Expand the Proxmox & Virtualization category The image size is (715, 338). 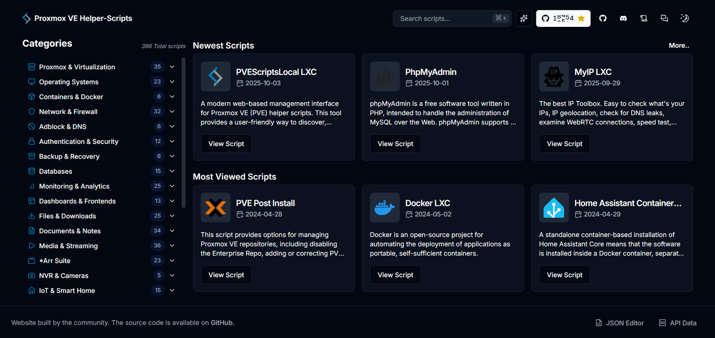(x=172, y=67)
